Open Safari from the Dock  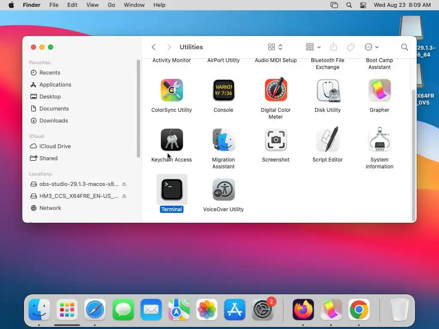[x=95, y=310]
